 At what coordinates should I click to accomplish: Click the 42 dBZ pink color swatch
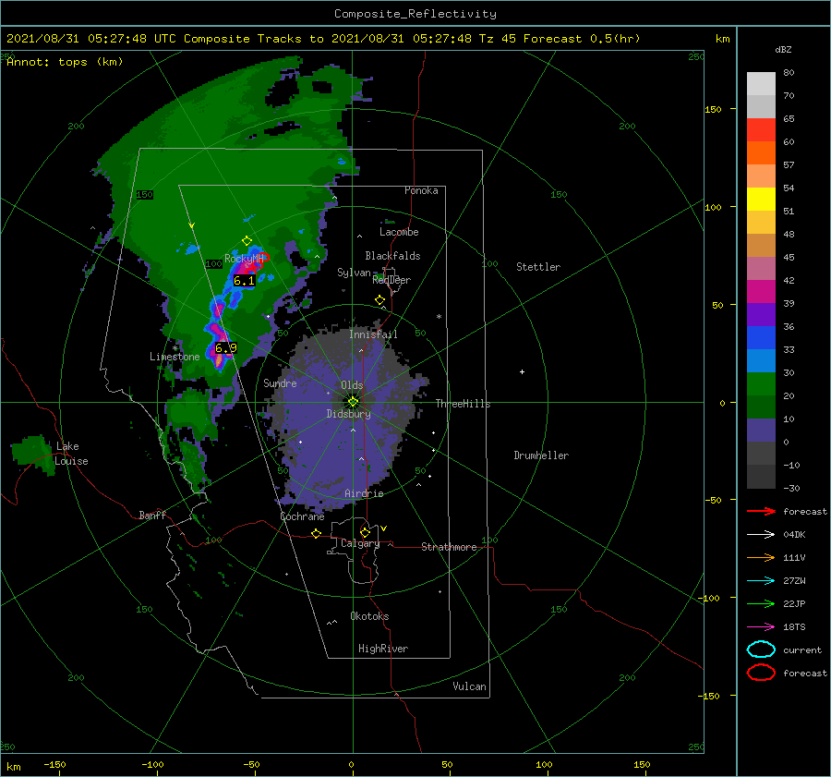pos(761,268)
